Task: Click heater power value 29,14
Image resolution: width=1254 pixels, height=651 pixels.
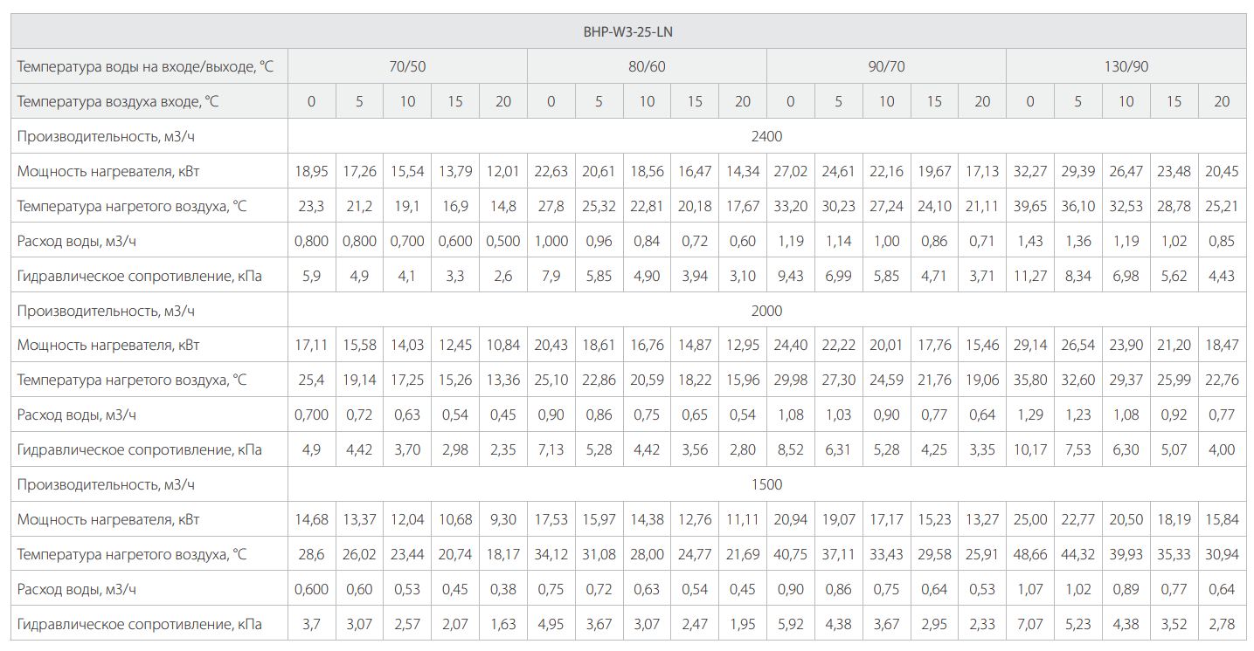Action: 1030,346
